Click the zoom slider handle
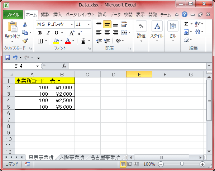Screen dimensions: 215x171 pos(182,164)
